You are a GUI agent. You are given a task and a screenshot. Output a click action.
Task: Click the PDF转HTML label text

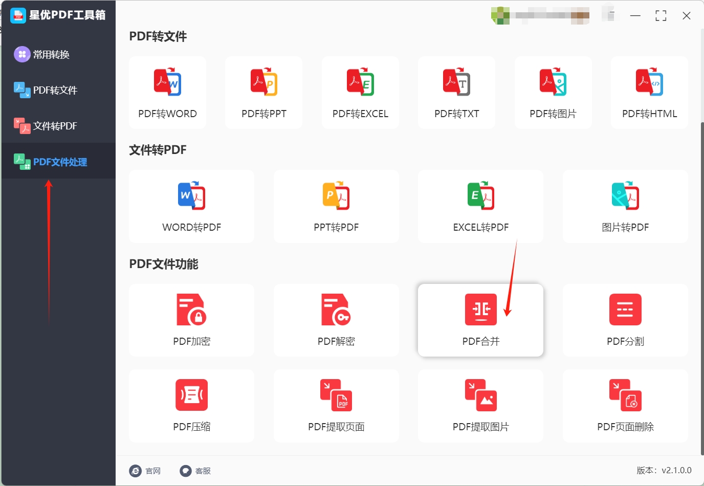[x=650, y=114]
